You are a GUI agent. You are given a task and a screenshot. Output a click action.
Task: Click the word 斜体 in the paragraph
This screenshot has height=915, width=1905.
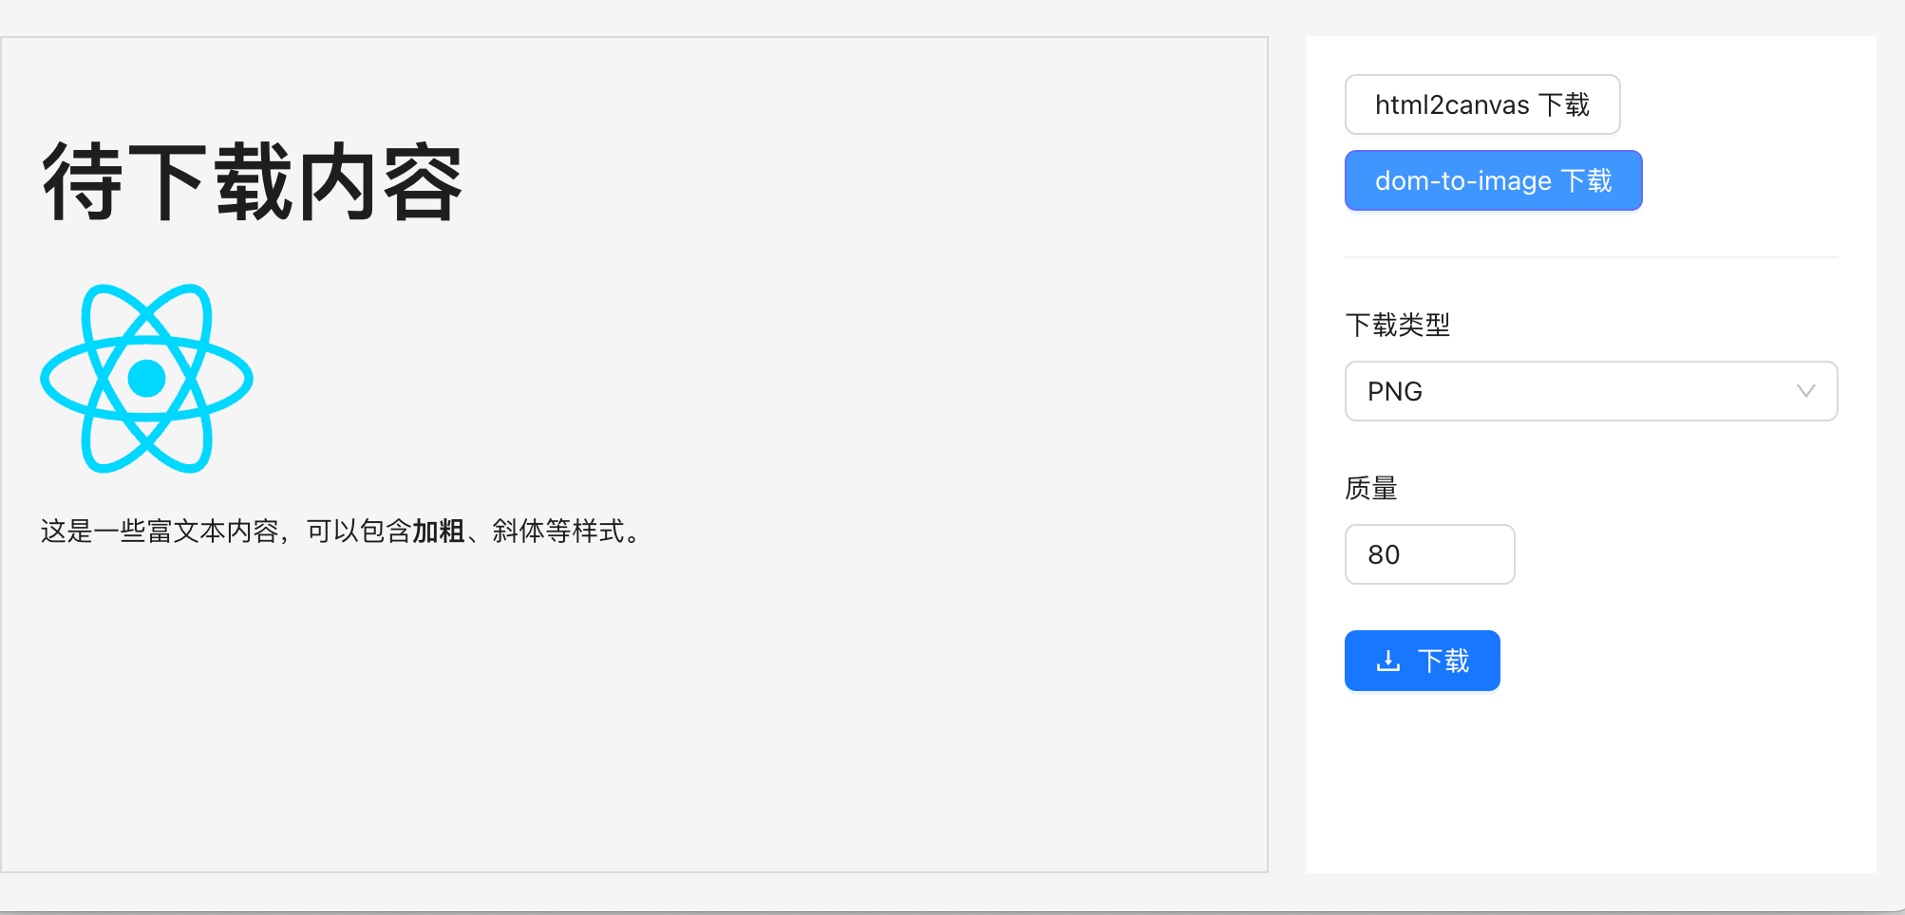(518, 532)
